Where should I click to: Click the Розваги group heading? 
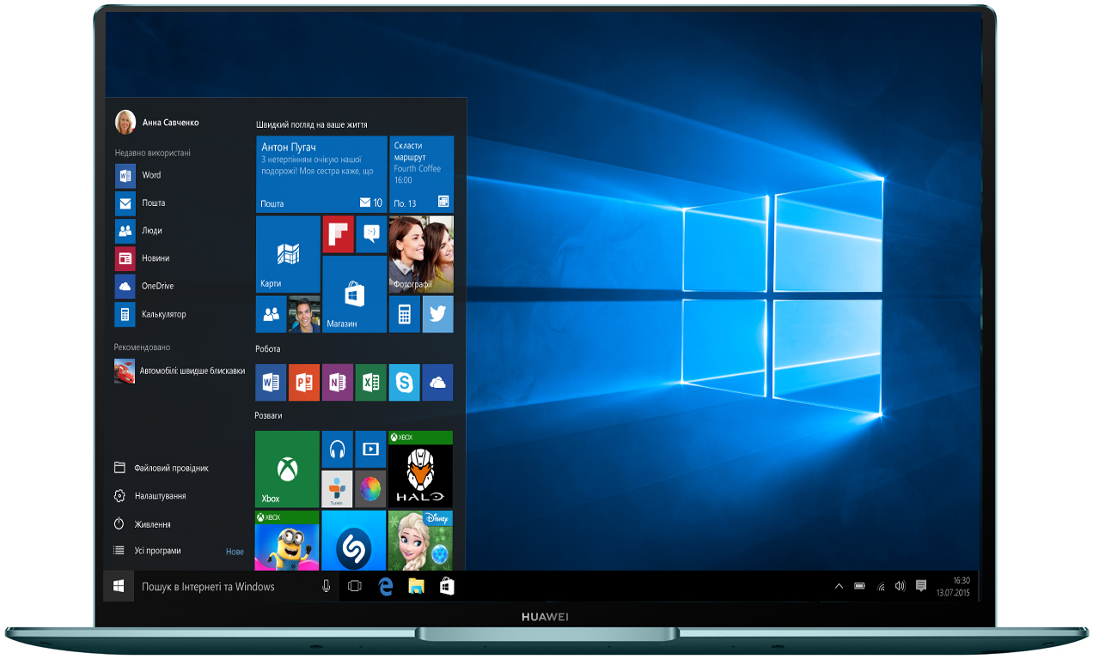(268, 415)
